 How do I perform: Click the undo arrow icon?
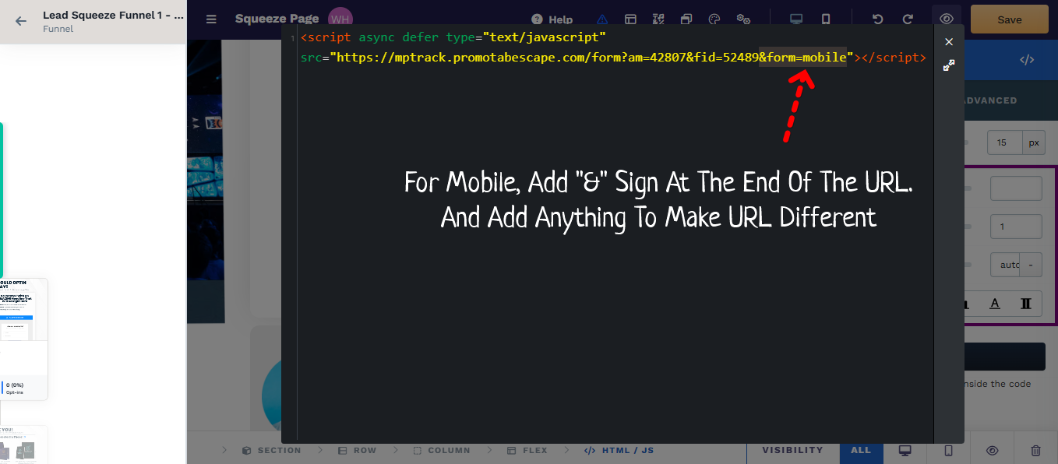(x=878, y=19)
